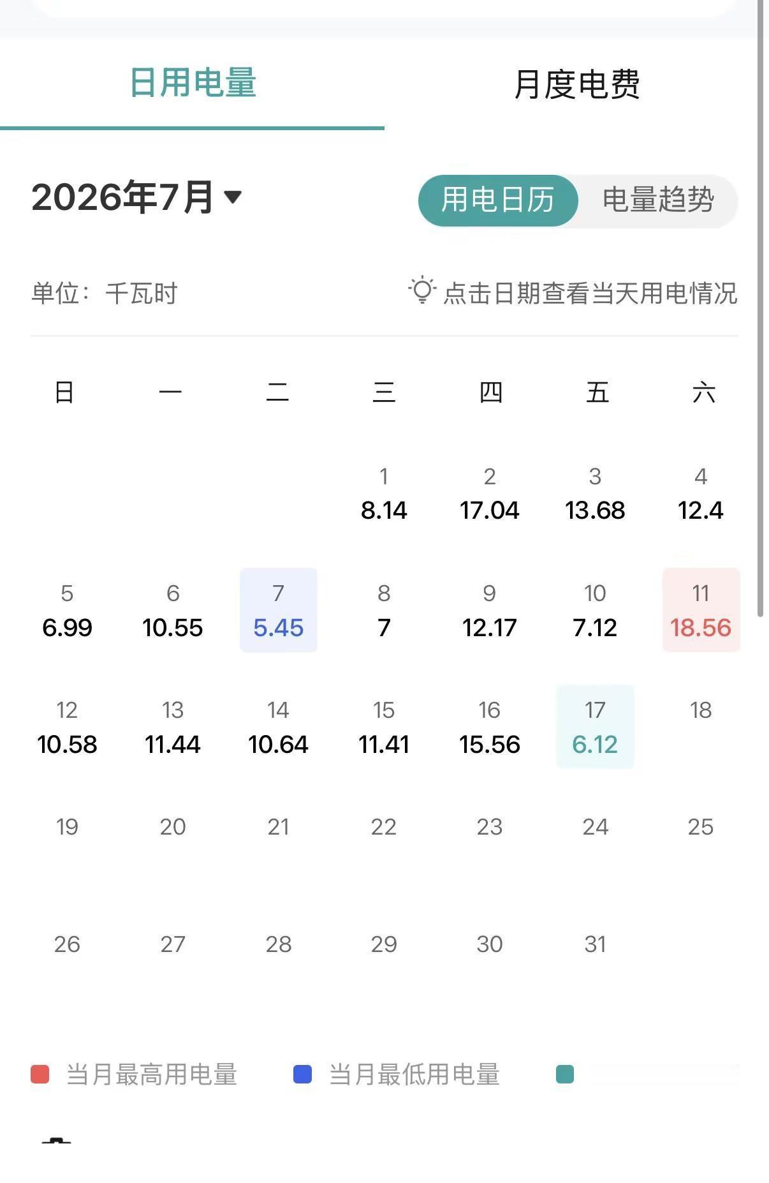
Task: Select July 4 with 12.4 usage
Action: point(701,493)
